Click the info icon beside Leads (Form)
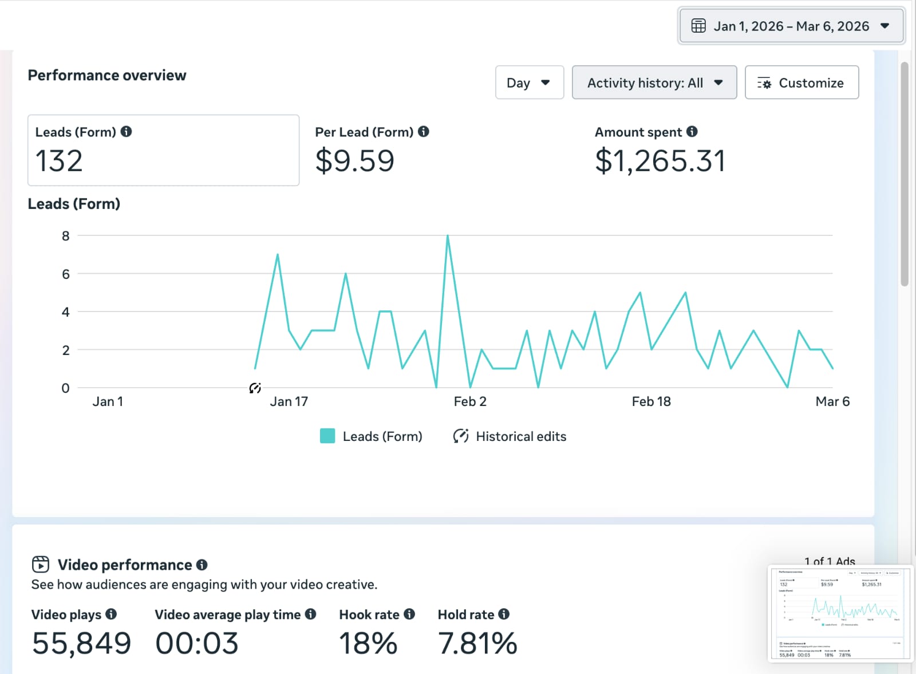 click(127, 131)
